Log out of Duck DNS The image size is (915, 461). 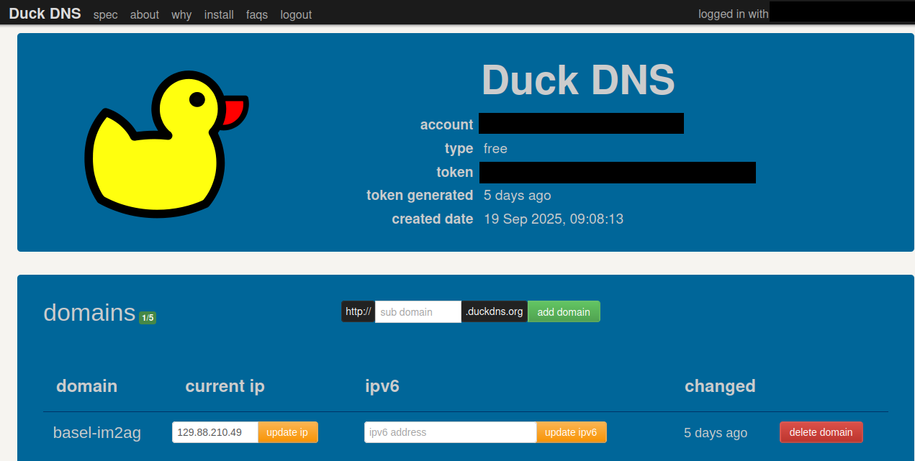[295, 14]
